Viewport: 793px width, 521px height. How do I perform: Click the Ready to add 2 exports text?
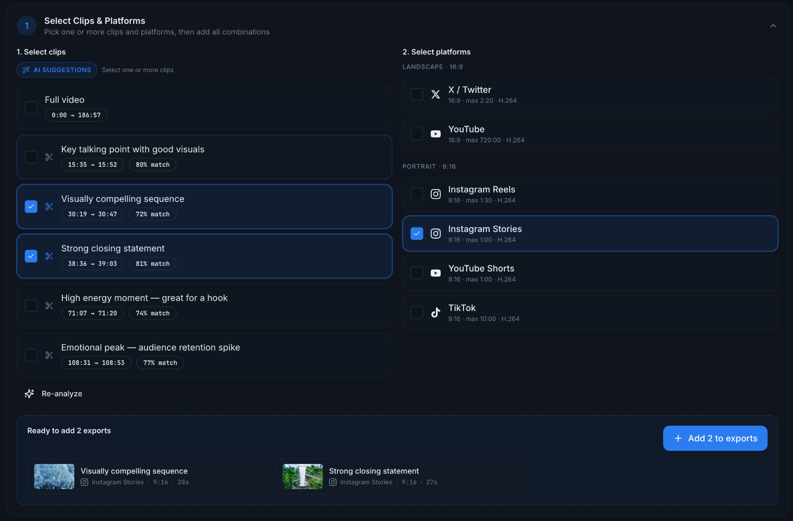[x=69, y=431]
